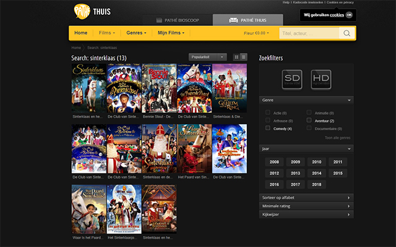This screenshot has width=396, height=247.
Task: Click the Titel, acteur search field
Action: pos(309,33)
